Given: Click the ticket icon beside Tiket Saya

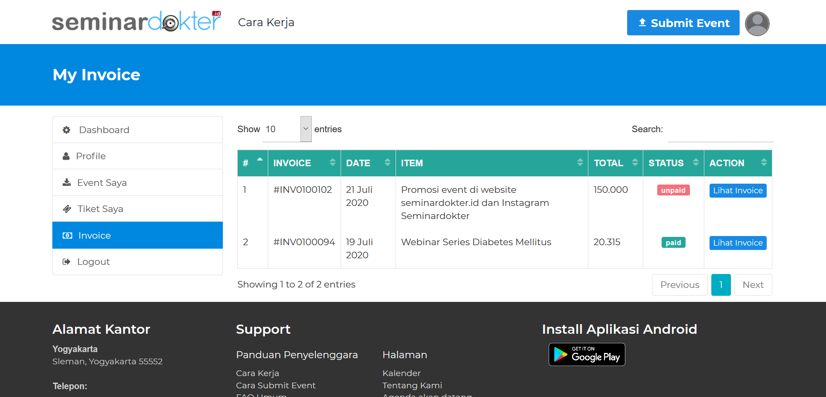Looking at the screenshot, I should click(67, 209).
